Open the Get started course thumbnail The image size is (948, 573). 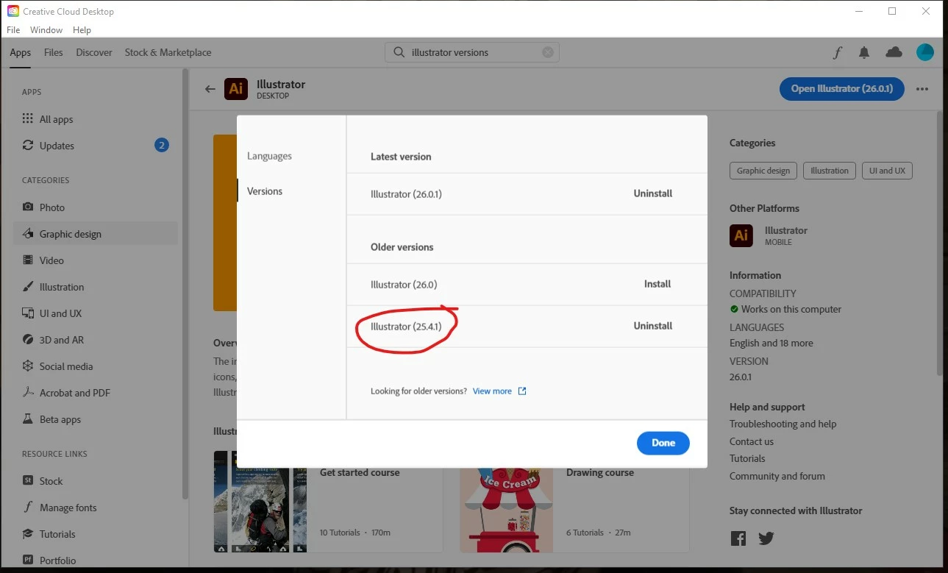[x=260, y=502]
